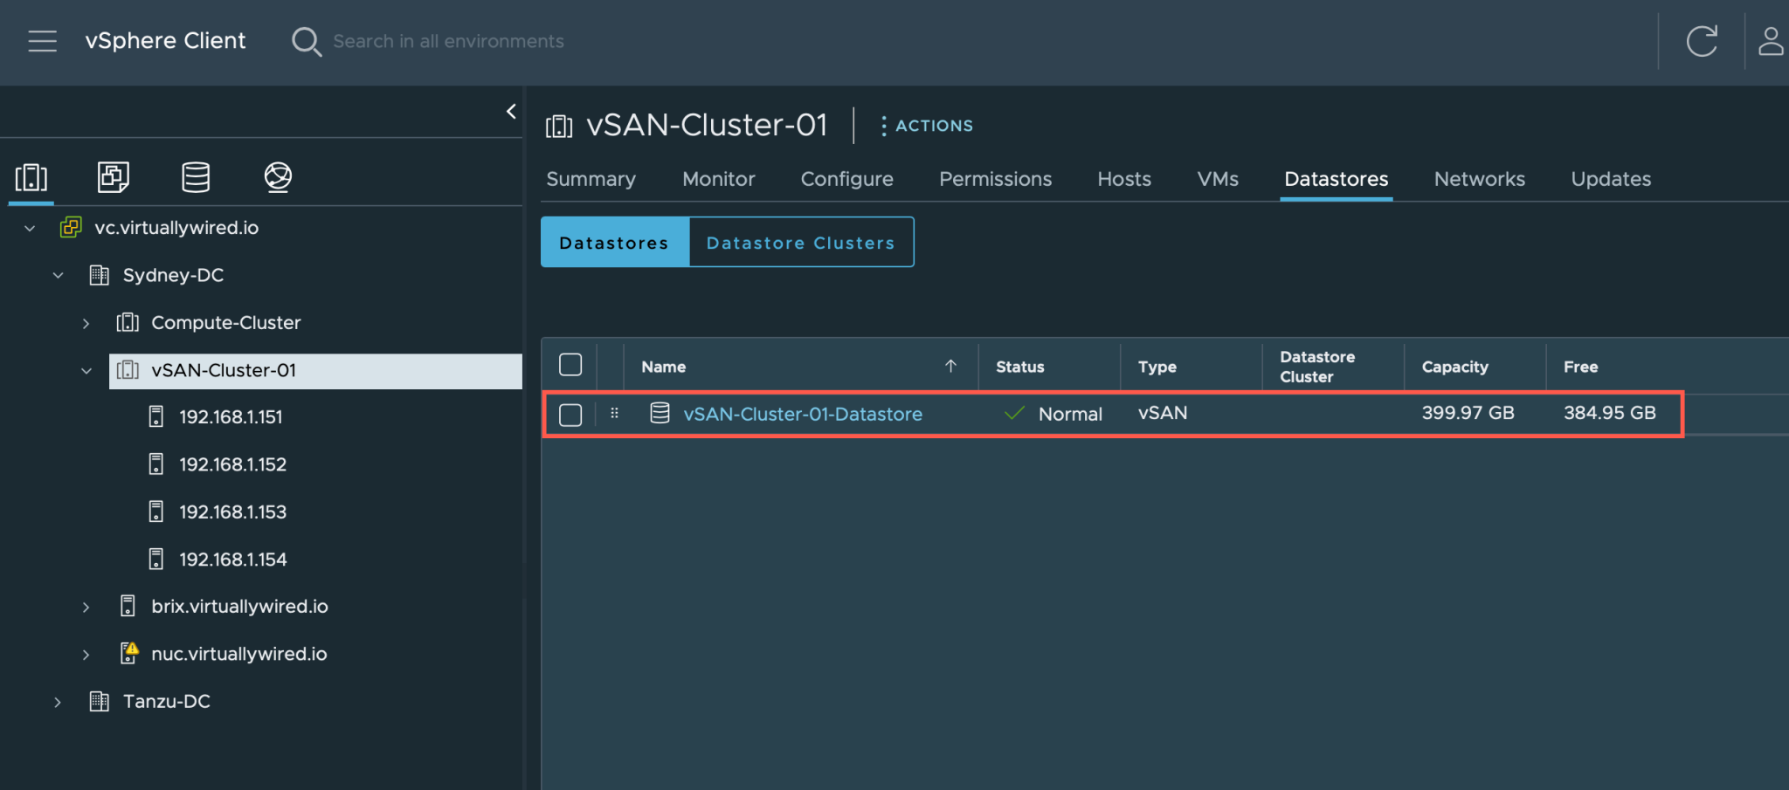Click the vSAN type cell
Screen dimensions: 1789x790
(1163, 413)
